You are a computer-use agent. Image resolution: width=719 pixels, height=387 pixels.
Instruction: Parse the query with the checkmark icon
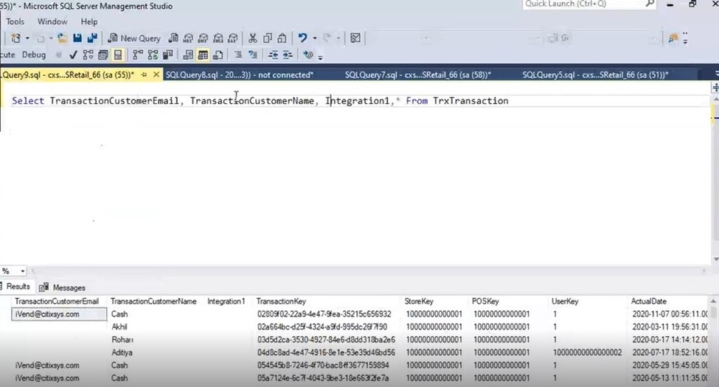tap(73, 55)
